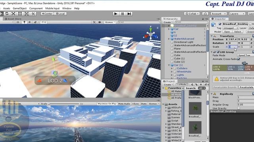Click the Hierarchy panel lock icon

tap(203, 19)
